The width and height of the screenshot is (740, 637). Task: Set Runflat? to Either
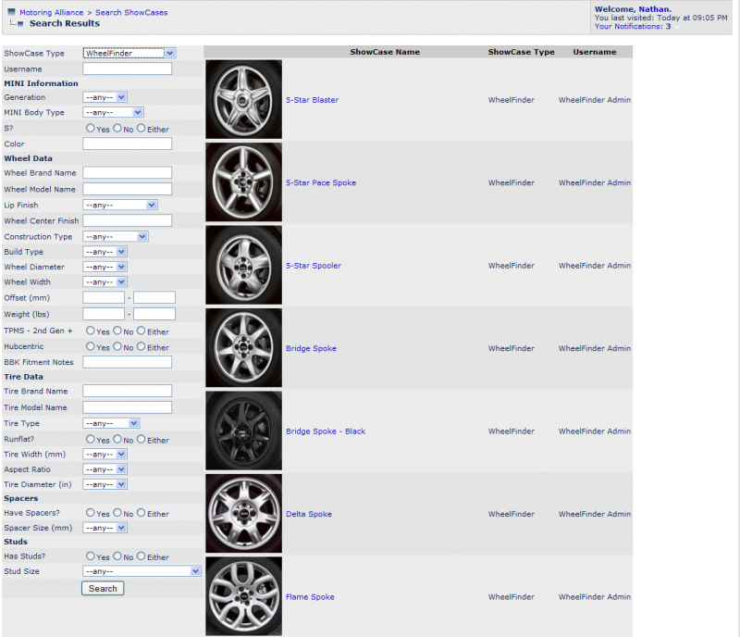(142, 440)
